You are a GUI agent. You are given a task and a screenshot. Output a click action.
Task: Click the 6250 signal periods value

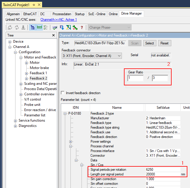tap(163, 170)
